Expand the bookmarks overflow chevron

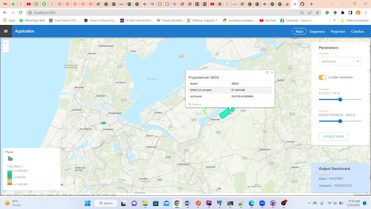[x=334, y=21]
